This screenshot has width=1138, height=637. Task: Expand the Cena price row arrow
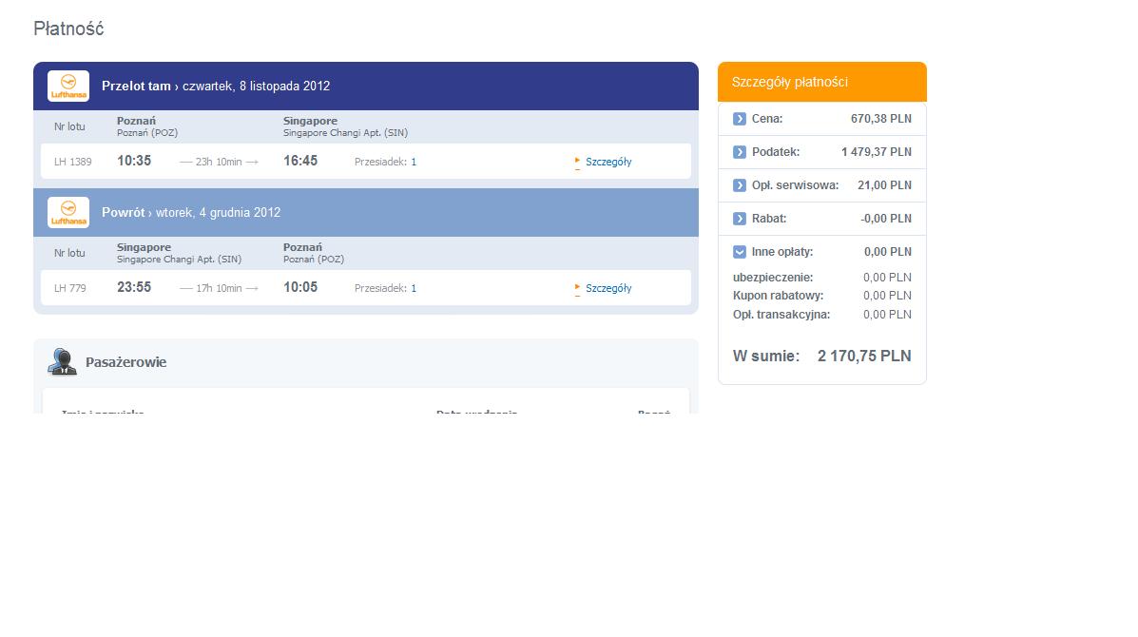pyautogui.click(x=740, y=119)
